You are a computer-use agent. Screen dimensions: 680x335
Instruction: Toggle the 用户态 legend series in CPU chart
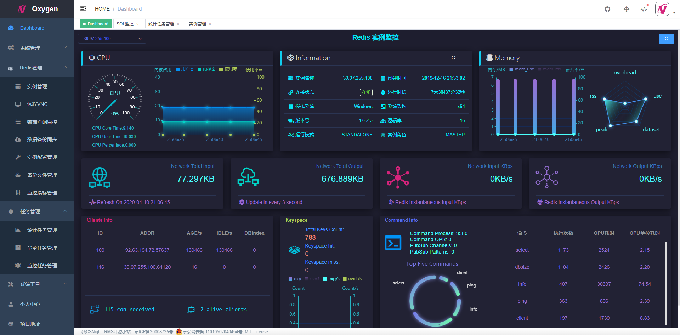click(185, 69)
